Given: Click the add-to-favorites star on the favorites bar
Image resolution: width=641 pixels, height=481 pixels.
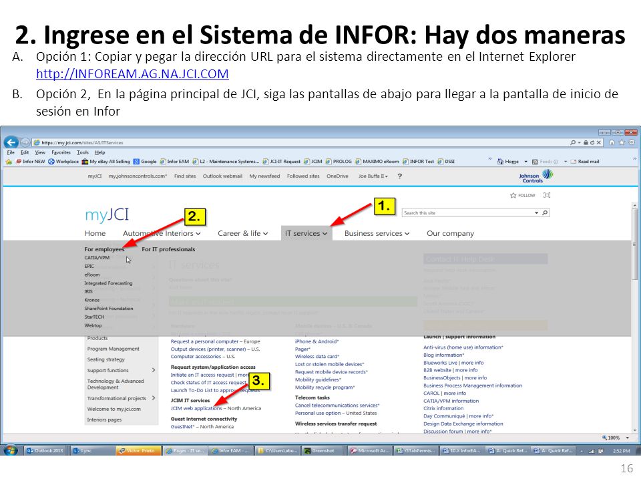Looking at the screenshot, I should [9, 162].
